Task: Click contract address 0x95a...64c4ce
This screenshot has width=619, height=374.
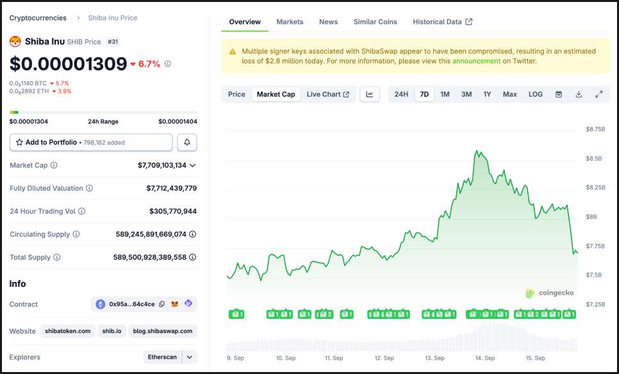Action: point(132,304)
